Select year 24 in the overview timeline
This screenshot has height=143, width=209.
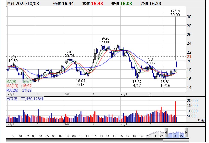point(175,136)
